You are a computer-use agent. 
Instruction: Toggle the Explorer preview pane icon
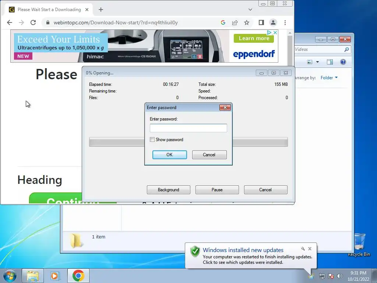[x=330, y=62]
